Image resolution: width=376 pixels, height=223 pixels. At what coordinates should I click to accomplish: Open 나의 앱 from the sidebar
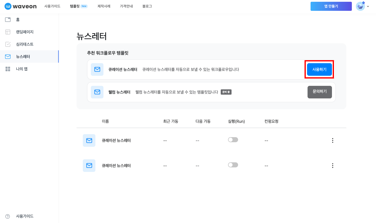click(x=8, y=69)
